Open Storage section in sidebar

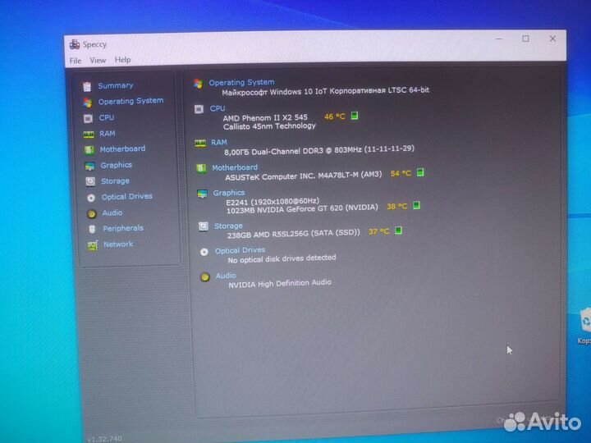pyautogui.click(x=115, y=181)
